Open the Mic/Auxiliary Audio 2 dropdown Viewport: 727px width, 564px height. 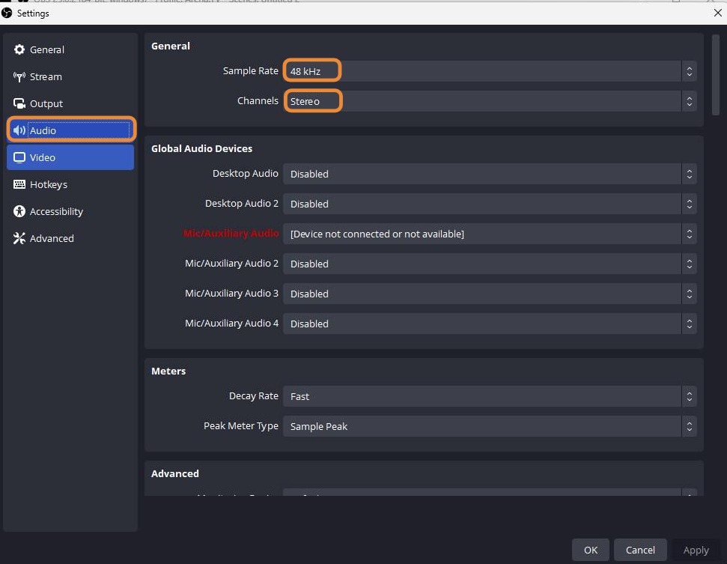tap(490, 264)
